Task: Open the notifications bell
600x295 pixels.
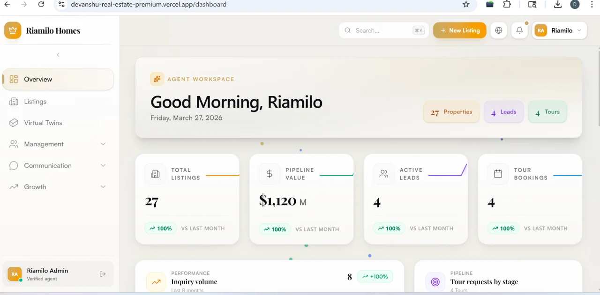Action: click(519, 30)
